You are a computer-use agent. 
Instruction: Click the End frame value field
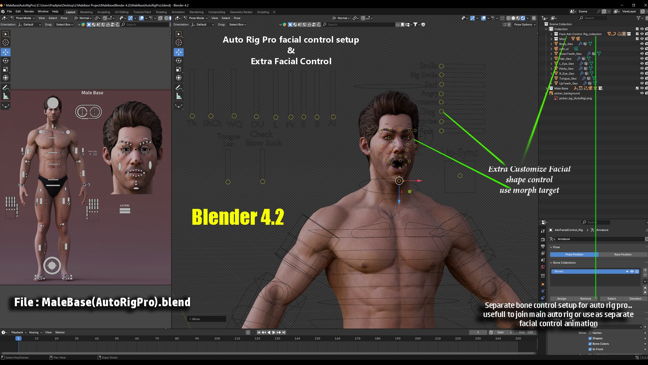coord(526,333)
